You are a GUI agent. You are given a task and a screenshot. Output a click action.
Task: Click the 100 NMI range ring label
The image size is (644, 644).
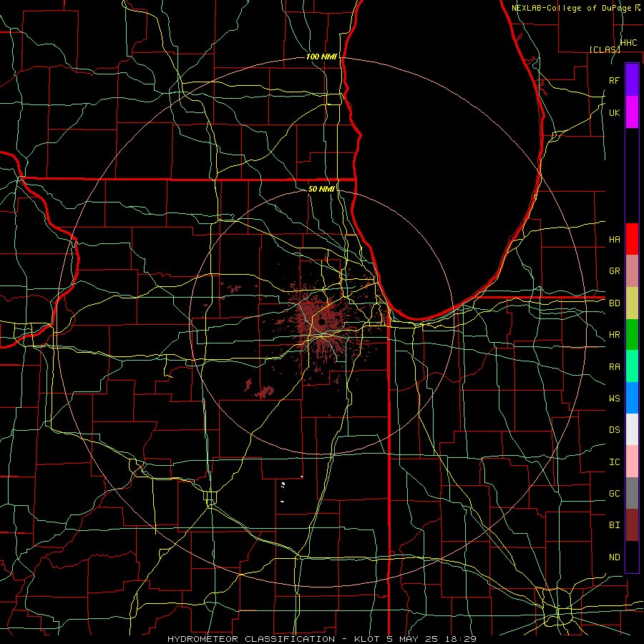321,57
